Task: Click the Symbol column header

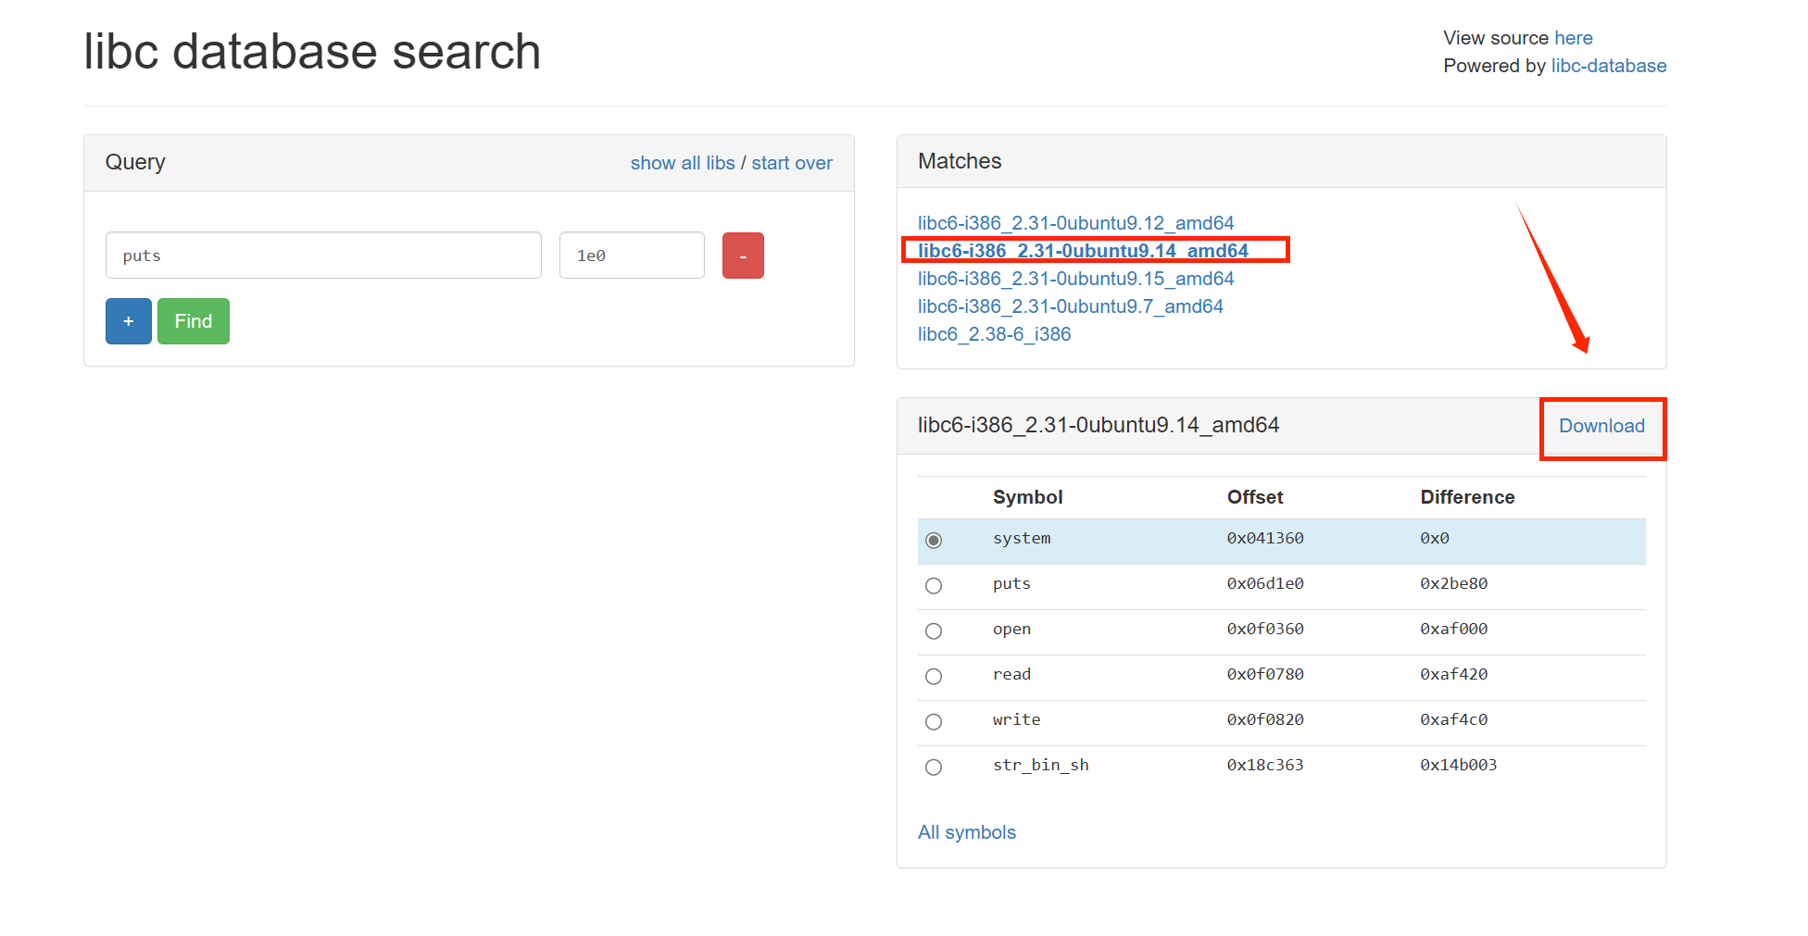Action: tap(1028, 497)
